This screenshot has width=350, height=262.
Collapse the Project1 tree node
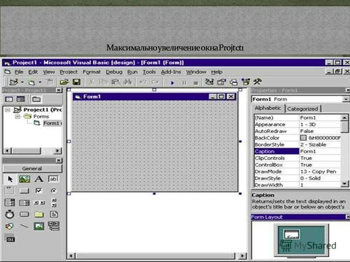click(8, 109)
